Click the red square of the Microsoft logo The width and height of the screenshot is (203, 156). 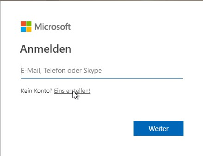coord(23,24)
